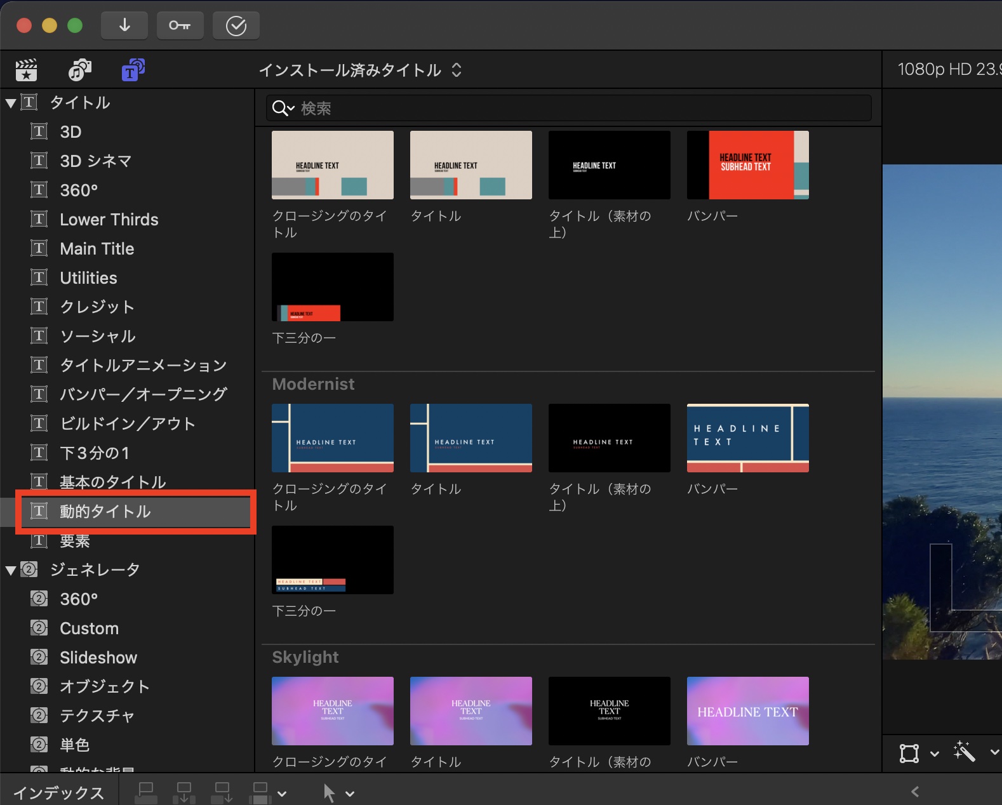Image resolution: width=1002 pixels, height=805 pixels.
Task: Select the クレジット titles category
Action: click(97, 307)
